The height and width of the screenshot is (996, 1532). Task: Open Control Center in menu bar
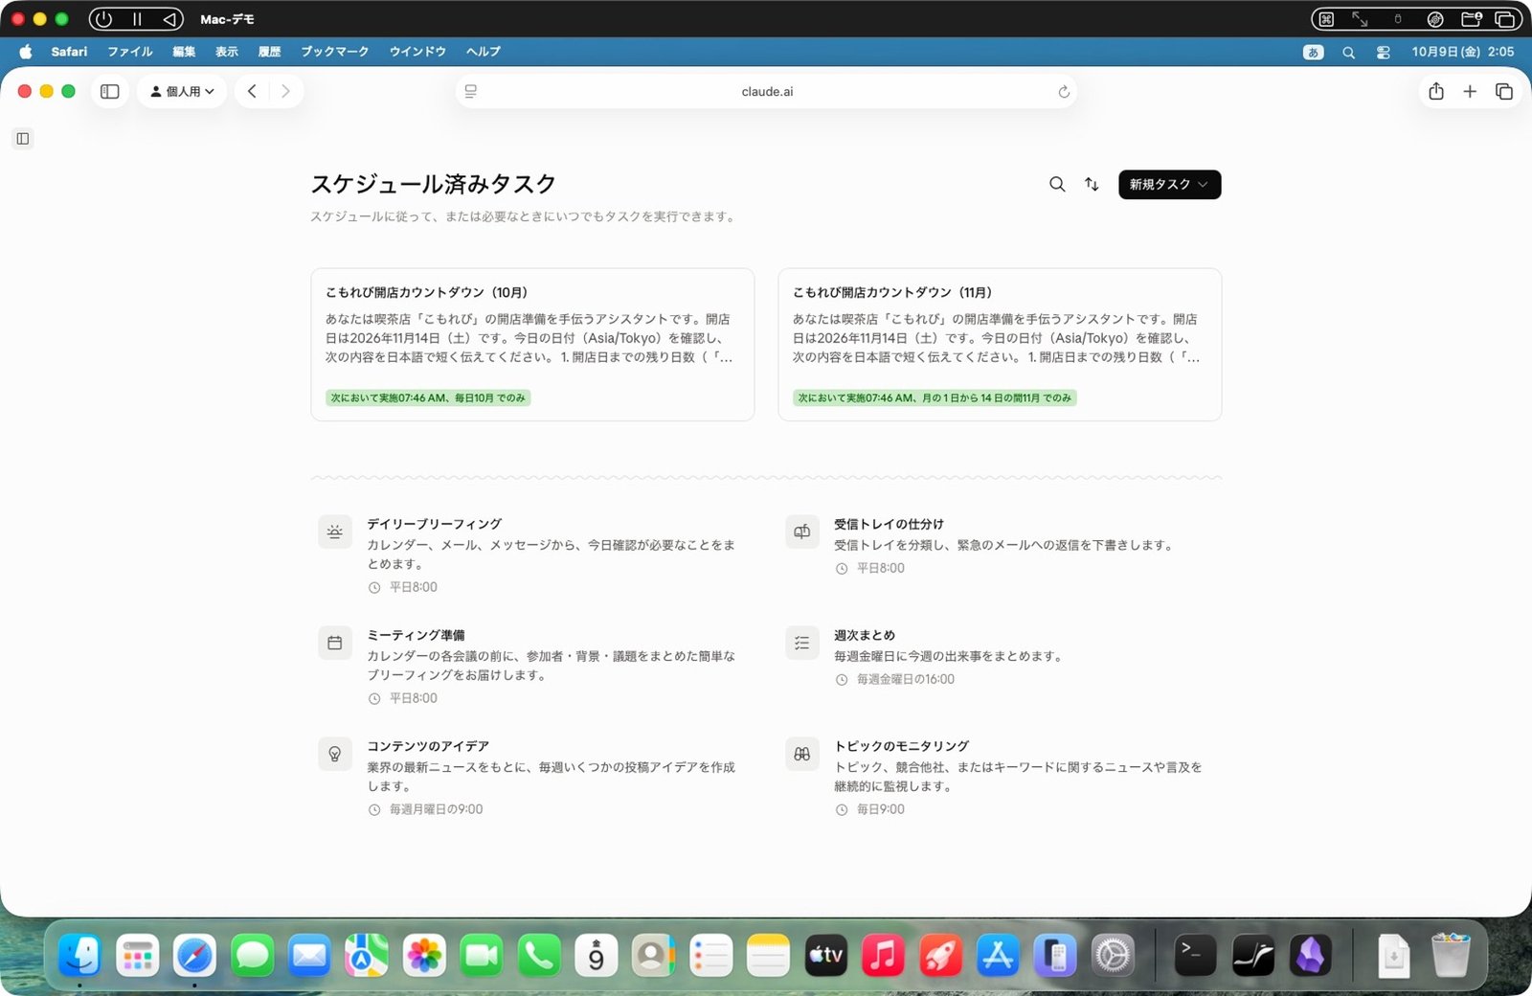[x=1383, y=53]
